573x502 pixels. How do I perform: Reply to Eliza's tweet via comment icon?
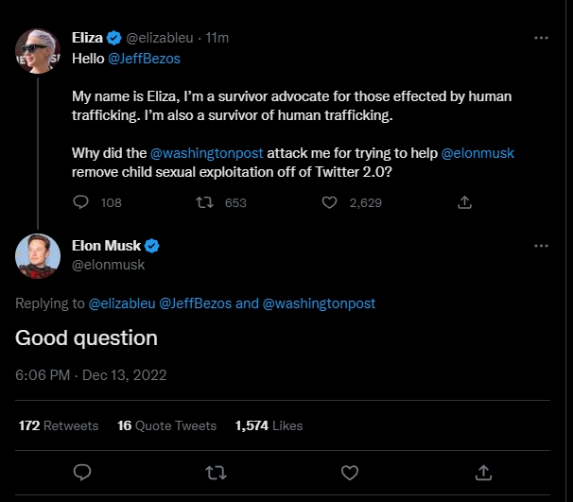point(81,202)
